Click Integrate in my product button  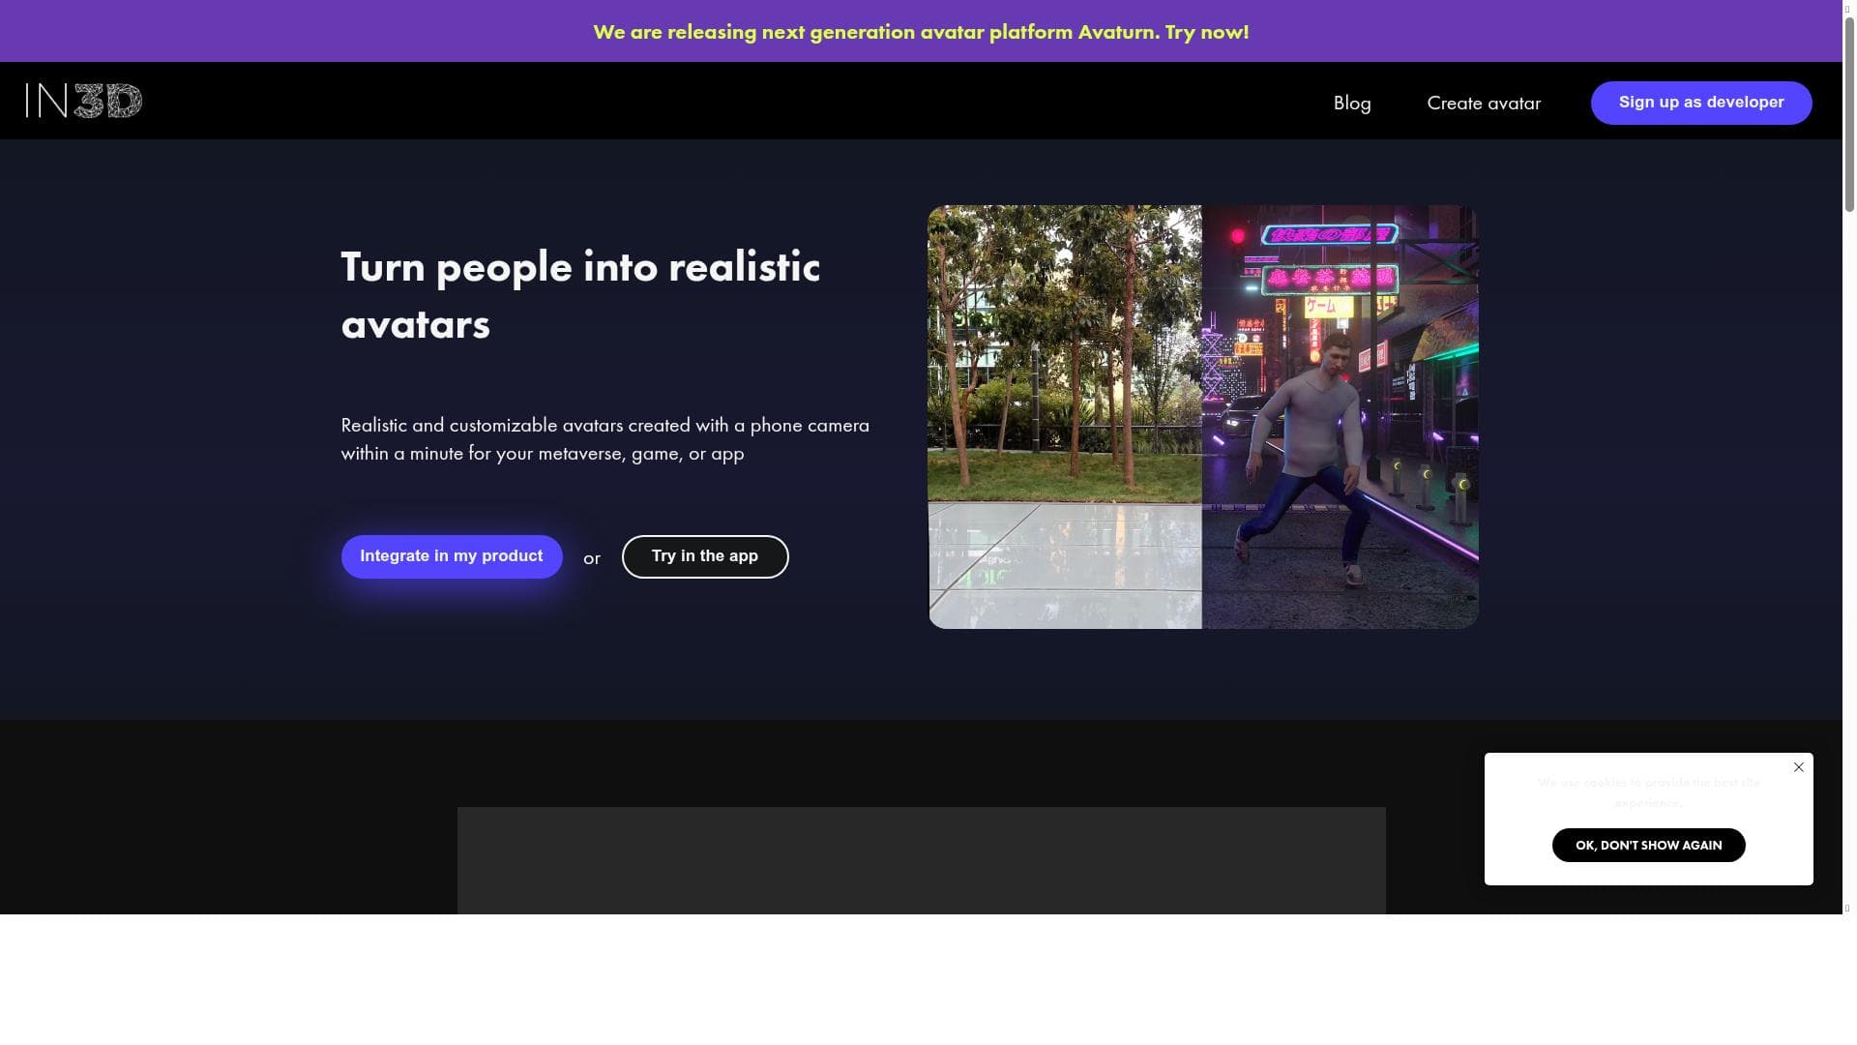point(451,556)
